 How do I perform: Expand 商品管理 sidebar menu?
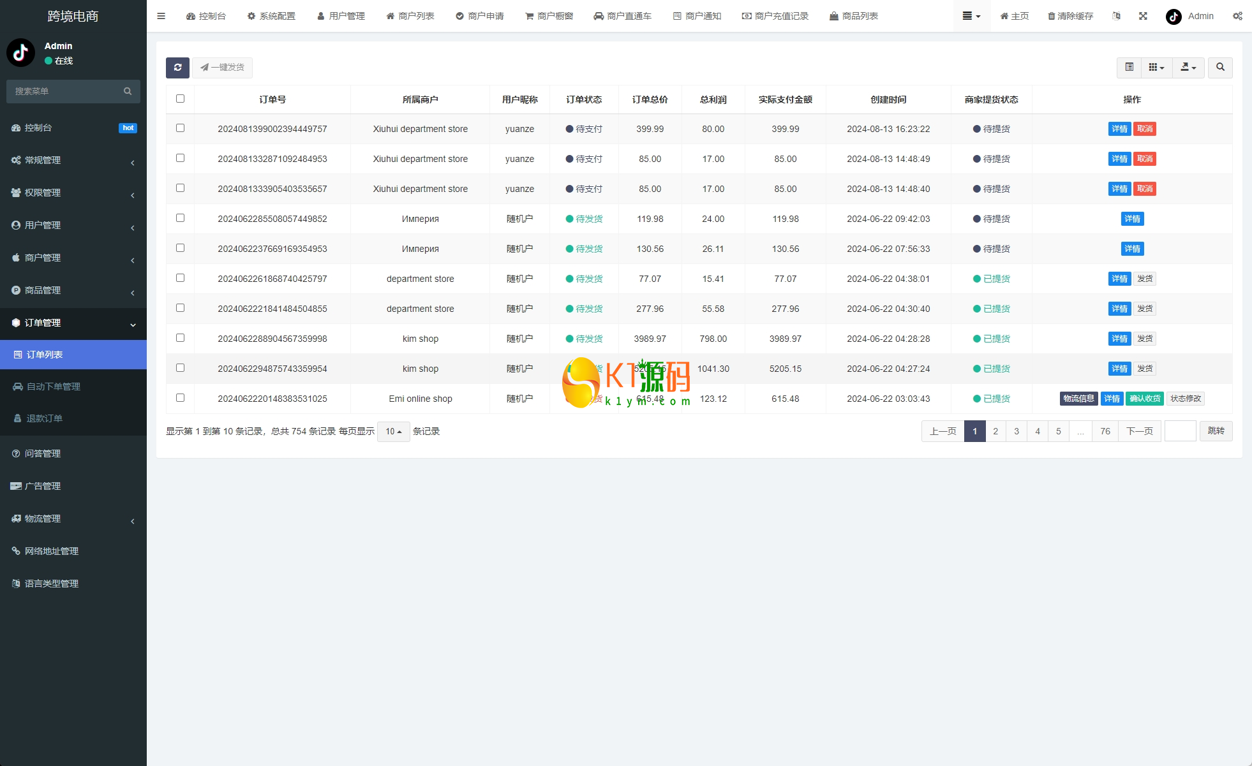point(73,290)
